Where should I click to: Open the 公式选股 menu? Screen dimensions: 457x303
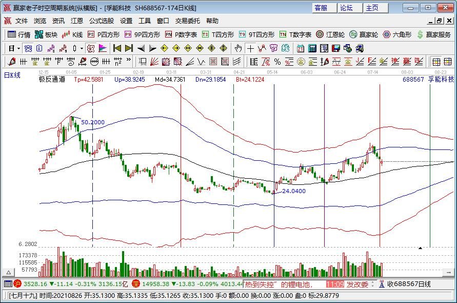coord(102,21)
